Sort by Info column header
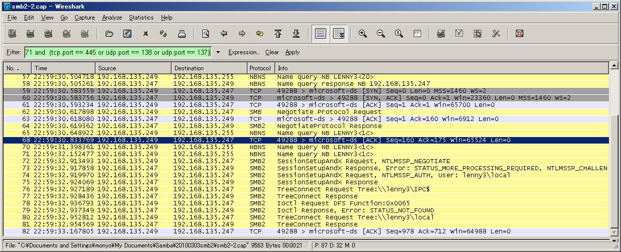Viewport: 621px width, 252px height. 441,68
